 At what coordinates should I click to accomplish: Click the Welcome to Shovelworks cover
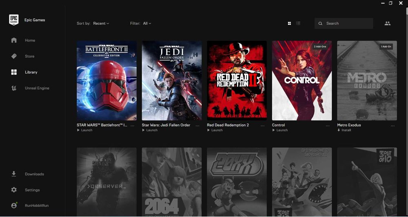[302, 182]
